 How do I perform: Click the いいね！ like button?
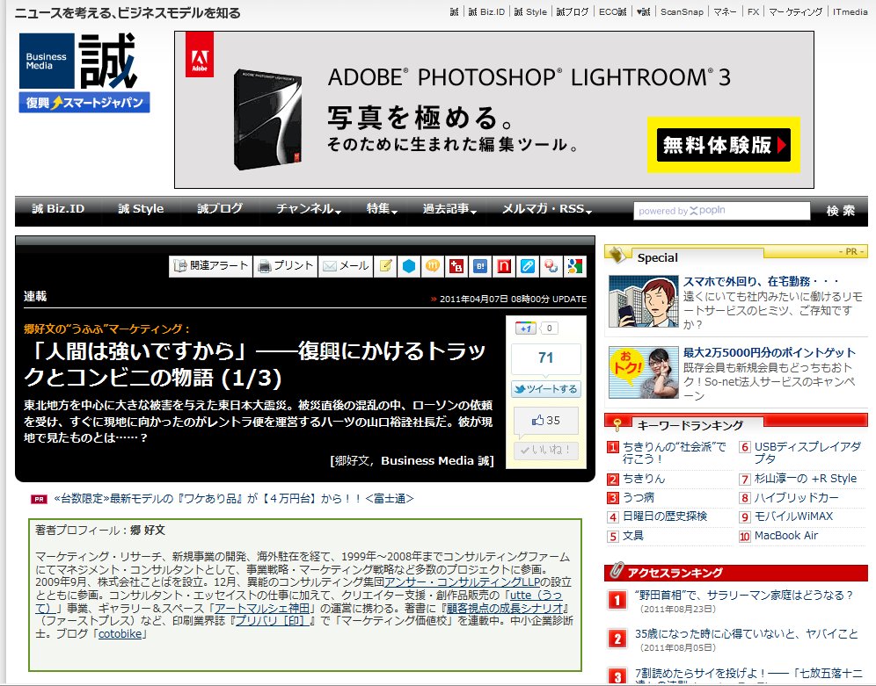click(x=546, y=450)
